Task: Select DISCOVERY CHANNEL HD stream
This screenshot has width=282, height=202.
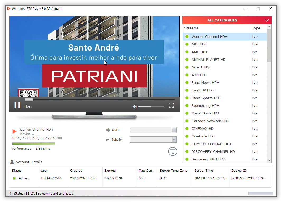Action: coord(225,152)
